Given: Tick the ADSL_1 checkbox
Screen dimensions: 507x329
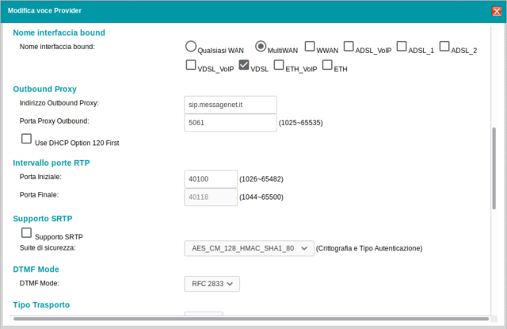Looking at the screenshot, I should tap(402, 46).
